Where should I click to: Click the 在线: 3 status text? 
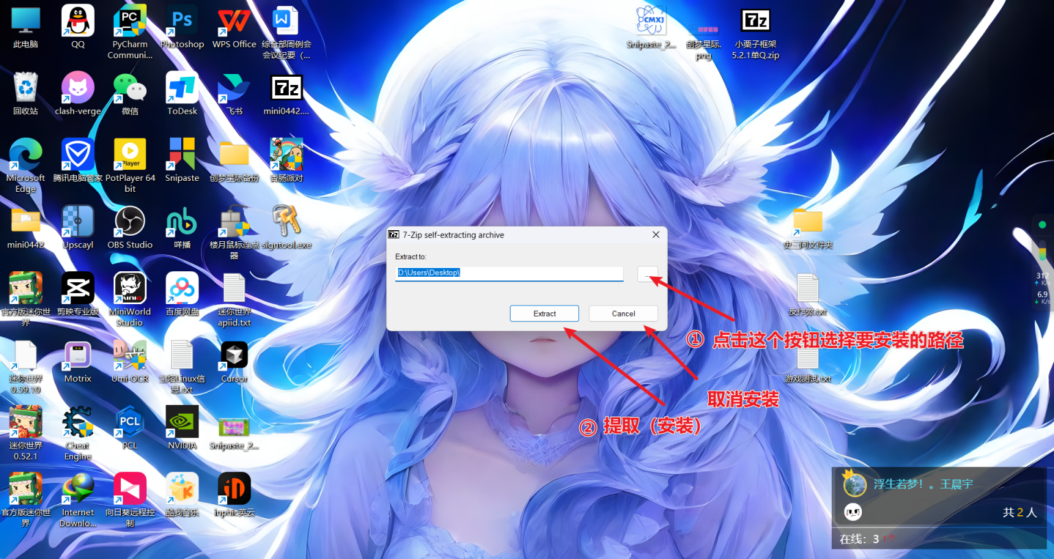point(859,539)
